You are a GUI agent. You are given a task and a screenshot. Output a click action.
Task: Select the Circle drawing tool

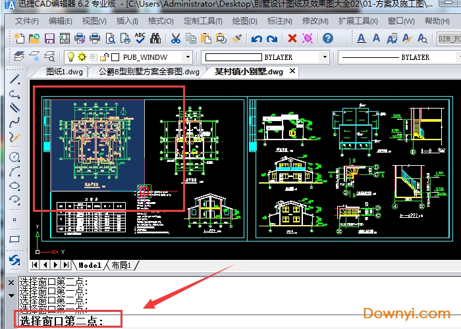[x=14, y=157]
